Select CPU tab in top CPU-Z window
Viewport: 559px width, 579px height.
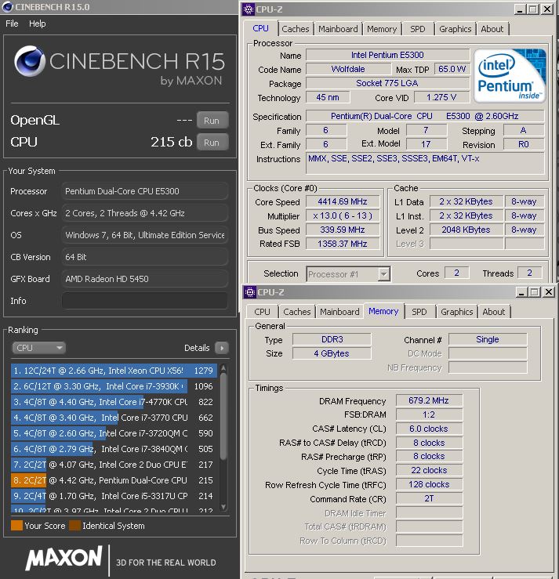point(260,28)
